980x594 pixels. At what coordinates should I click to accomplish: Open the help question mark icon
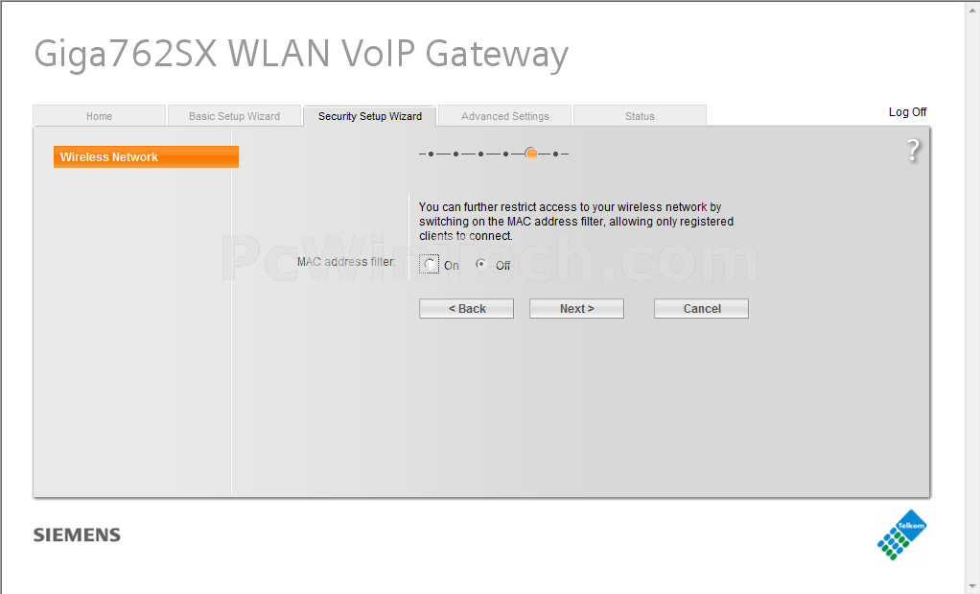tap(913, 151)
